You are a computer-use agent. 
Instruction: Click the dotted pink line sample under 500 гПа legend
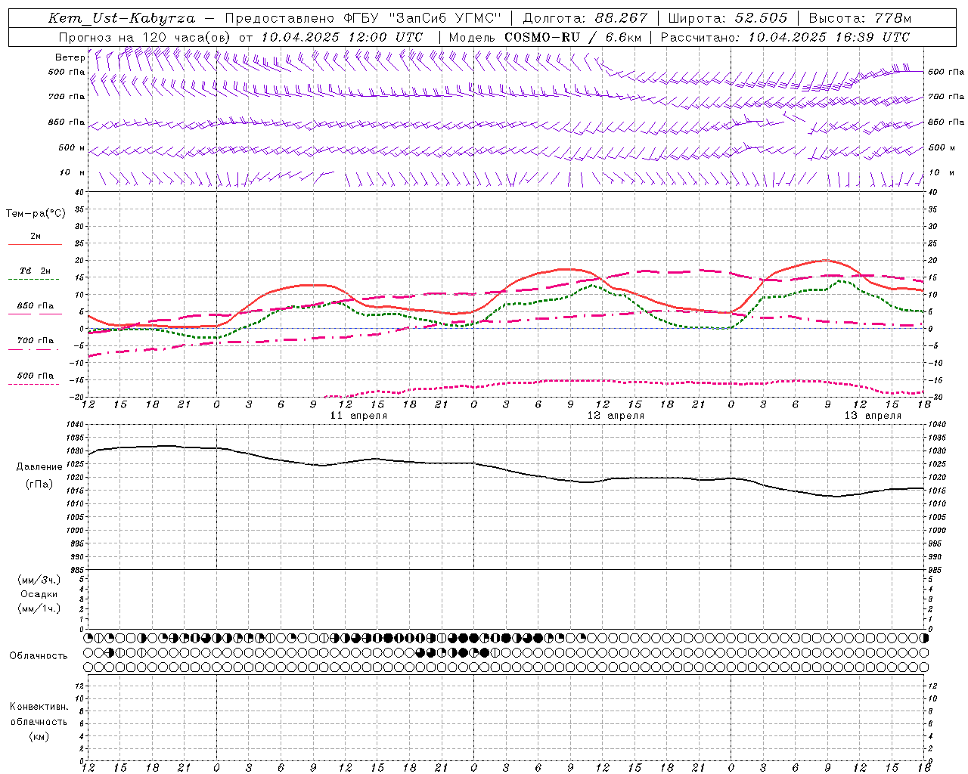click(x=33, y=384)
